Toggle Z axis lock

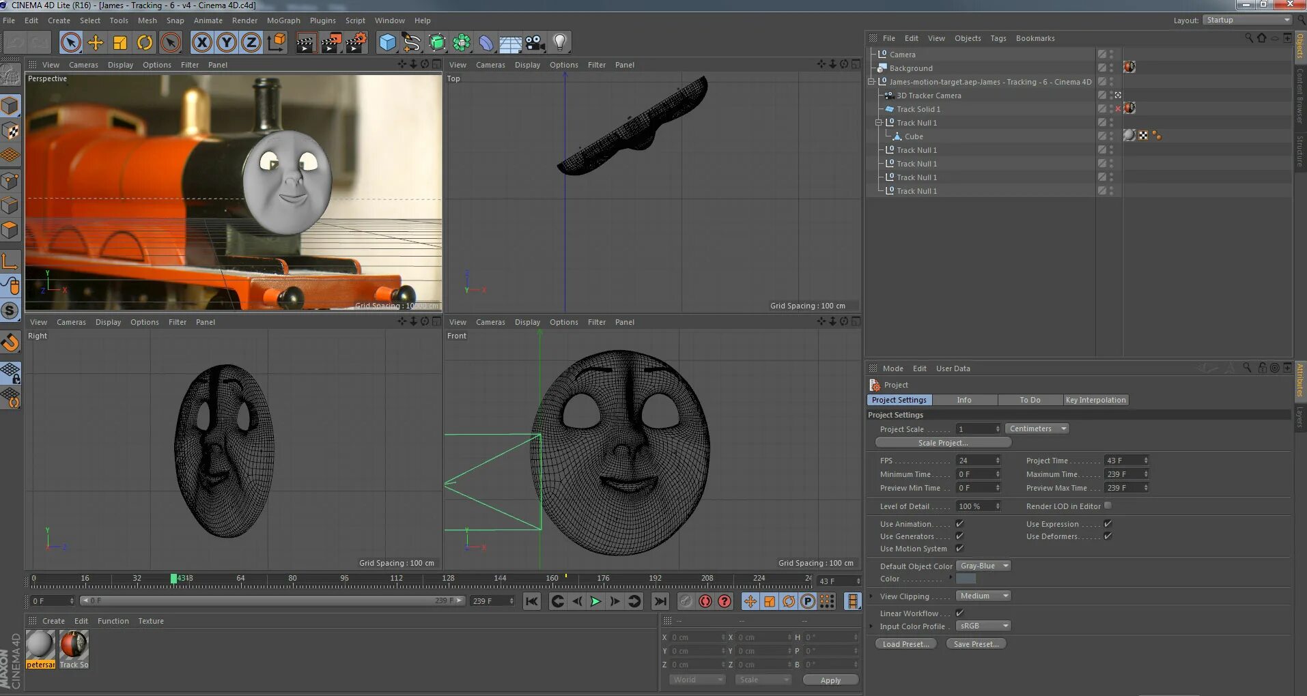[x=251, y=43]
